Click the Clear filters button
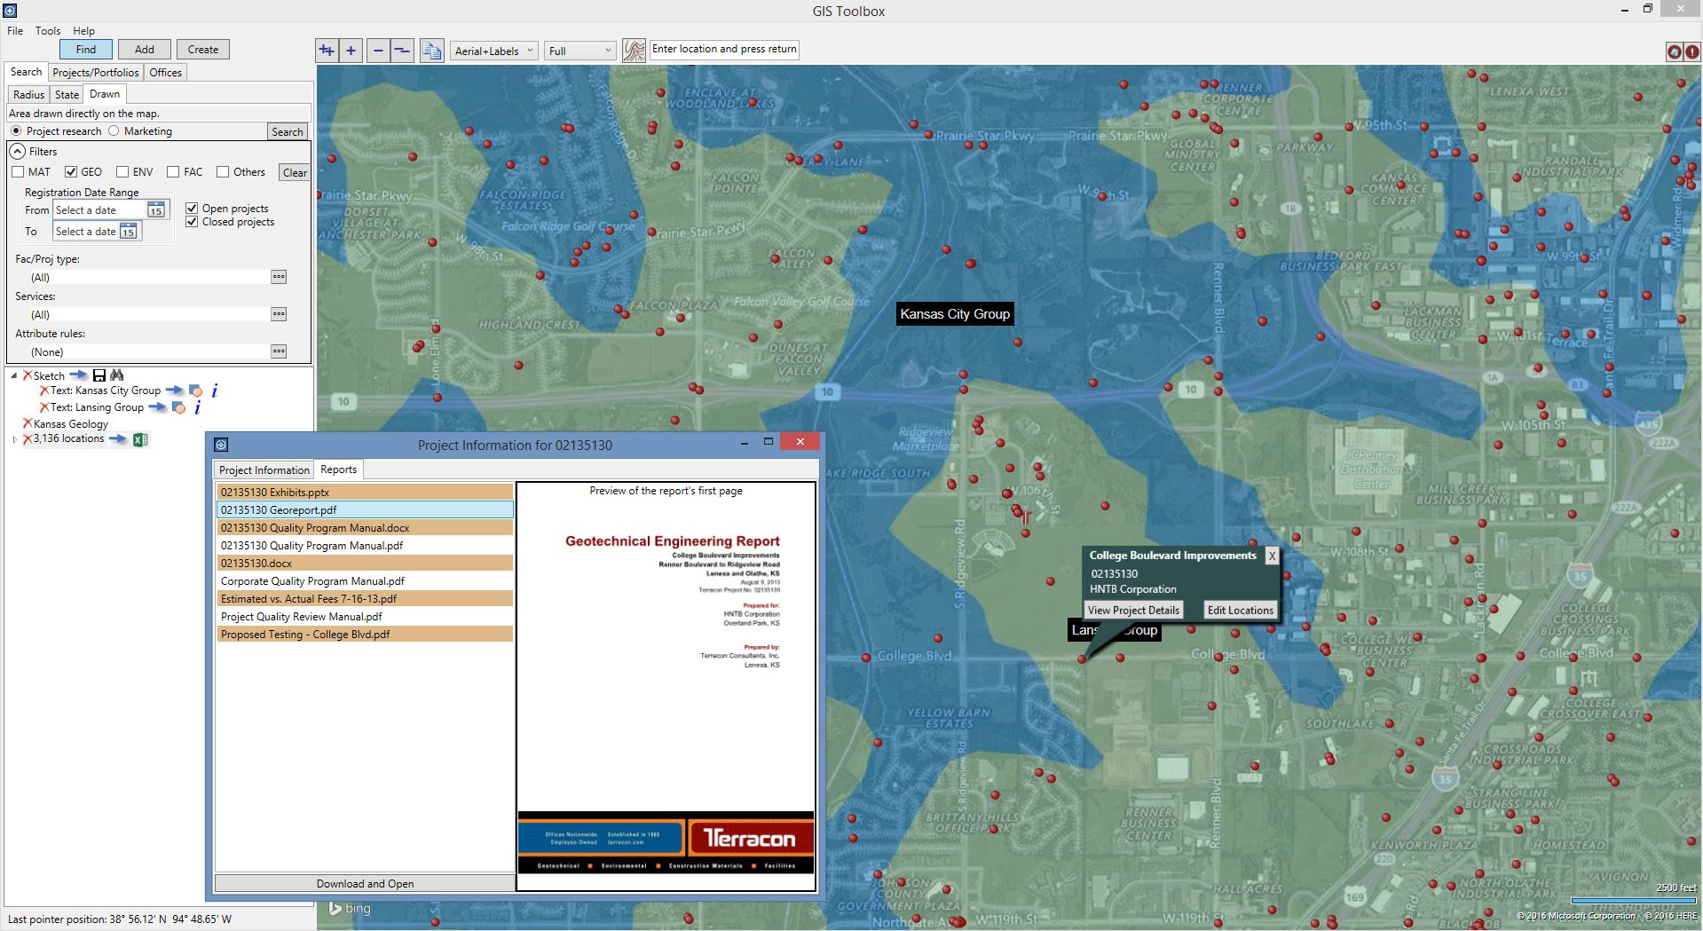 click(x=295, y=173)
